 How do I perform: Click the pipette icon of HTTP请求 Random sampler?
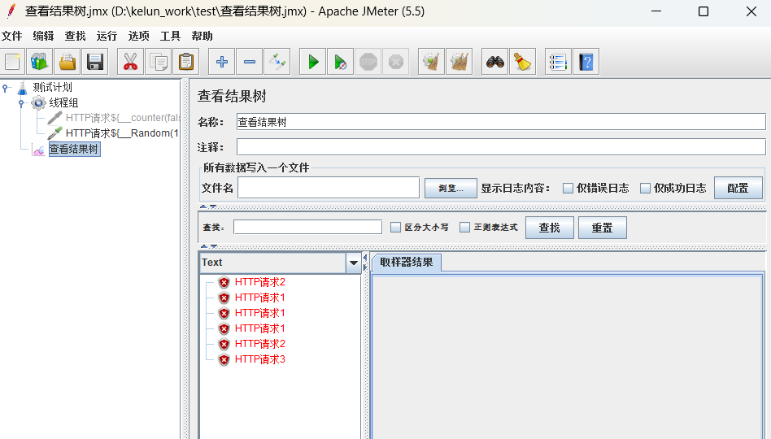54,133
